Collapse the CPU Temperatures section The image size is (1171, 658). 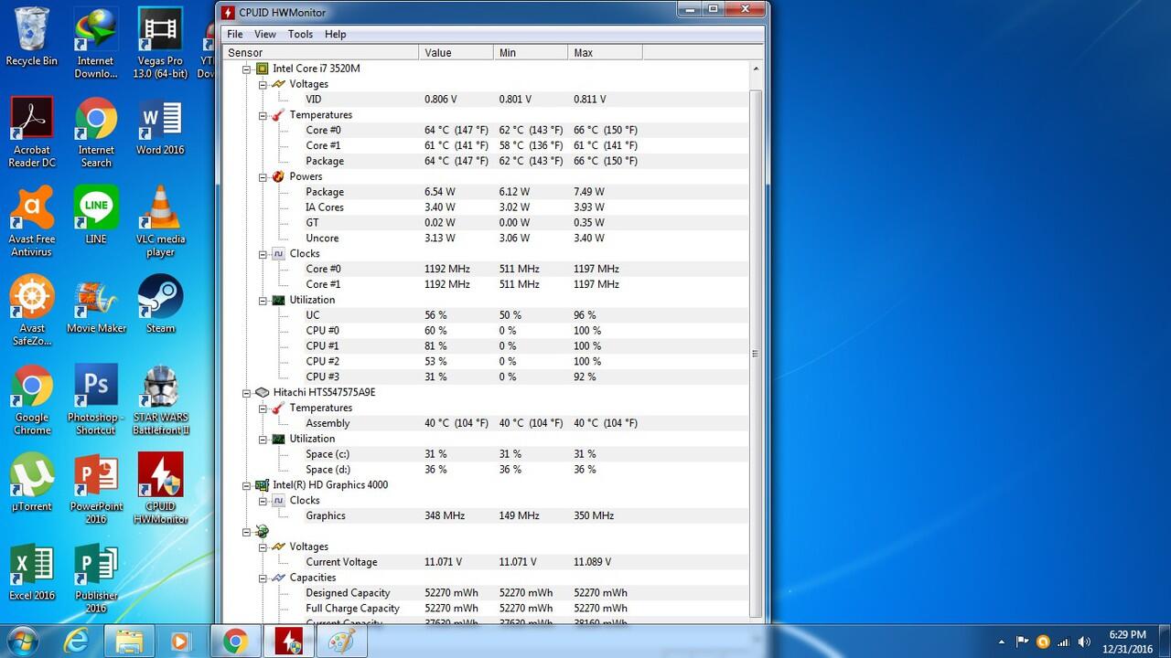click(263, 115)
